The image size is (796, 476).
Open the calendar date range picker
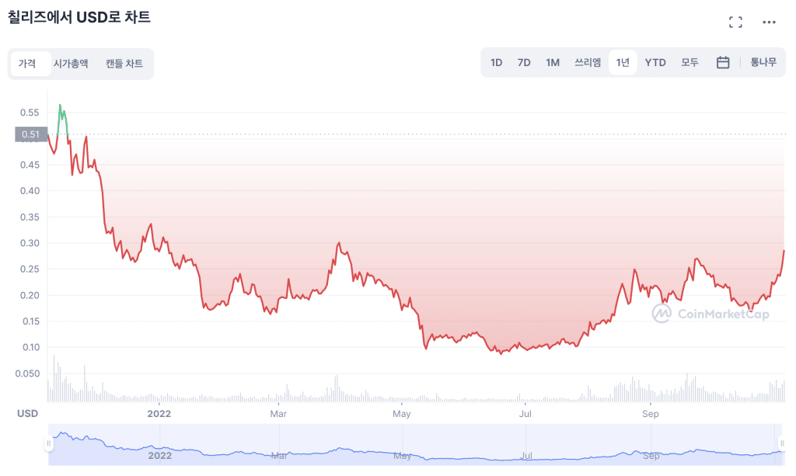tap(722, 63)
